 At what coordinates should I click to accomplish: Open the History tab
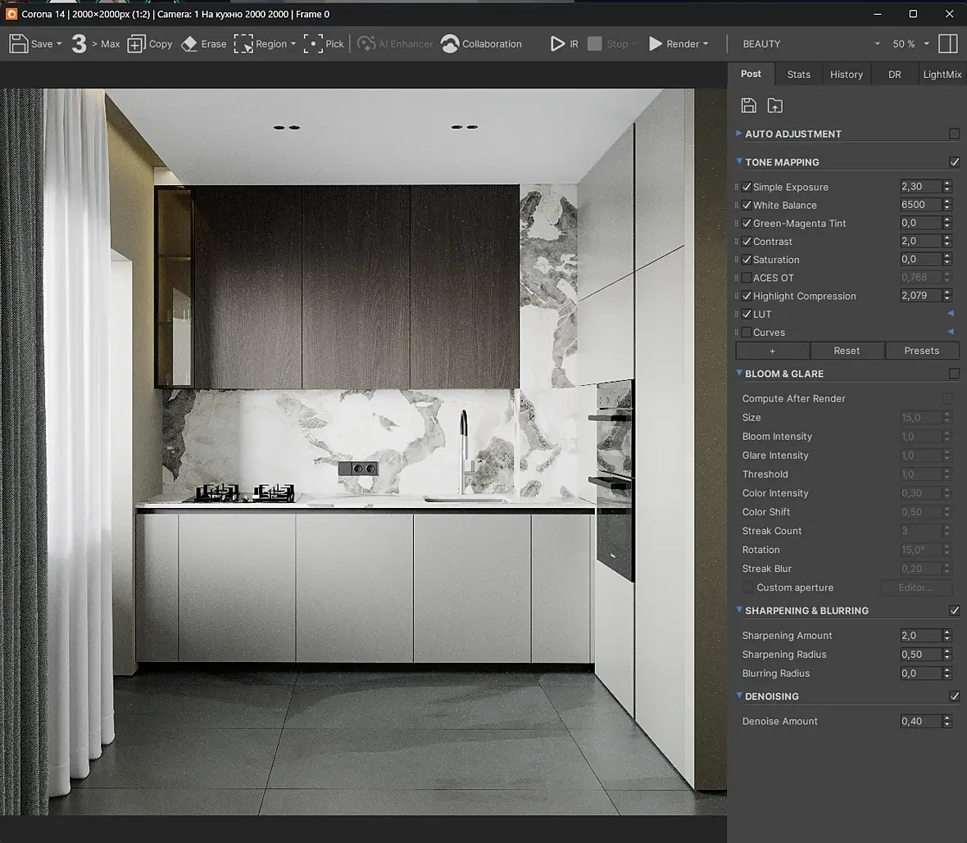(846, 74)
